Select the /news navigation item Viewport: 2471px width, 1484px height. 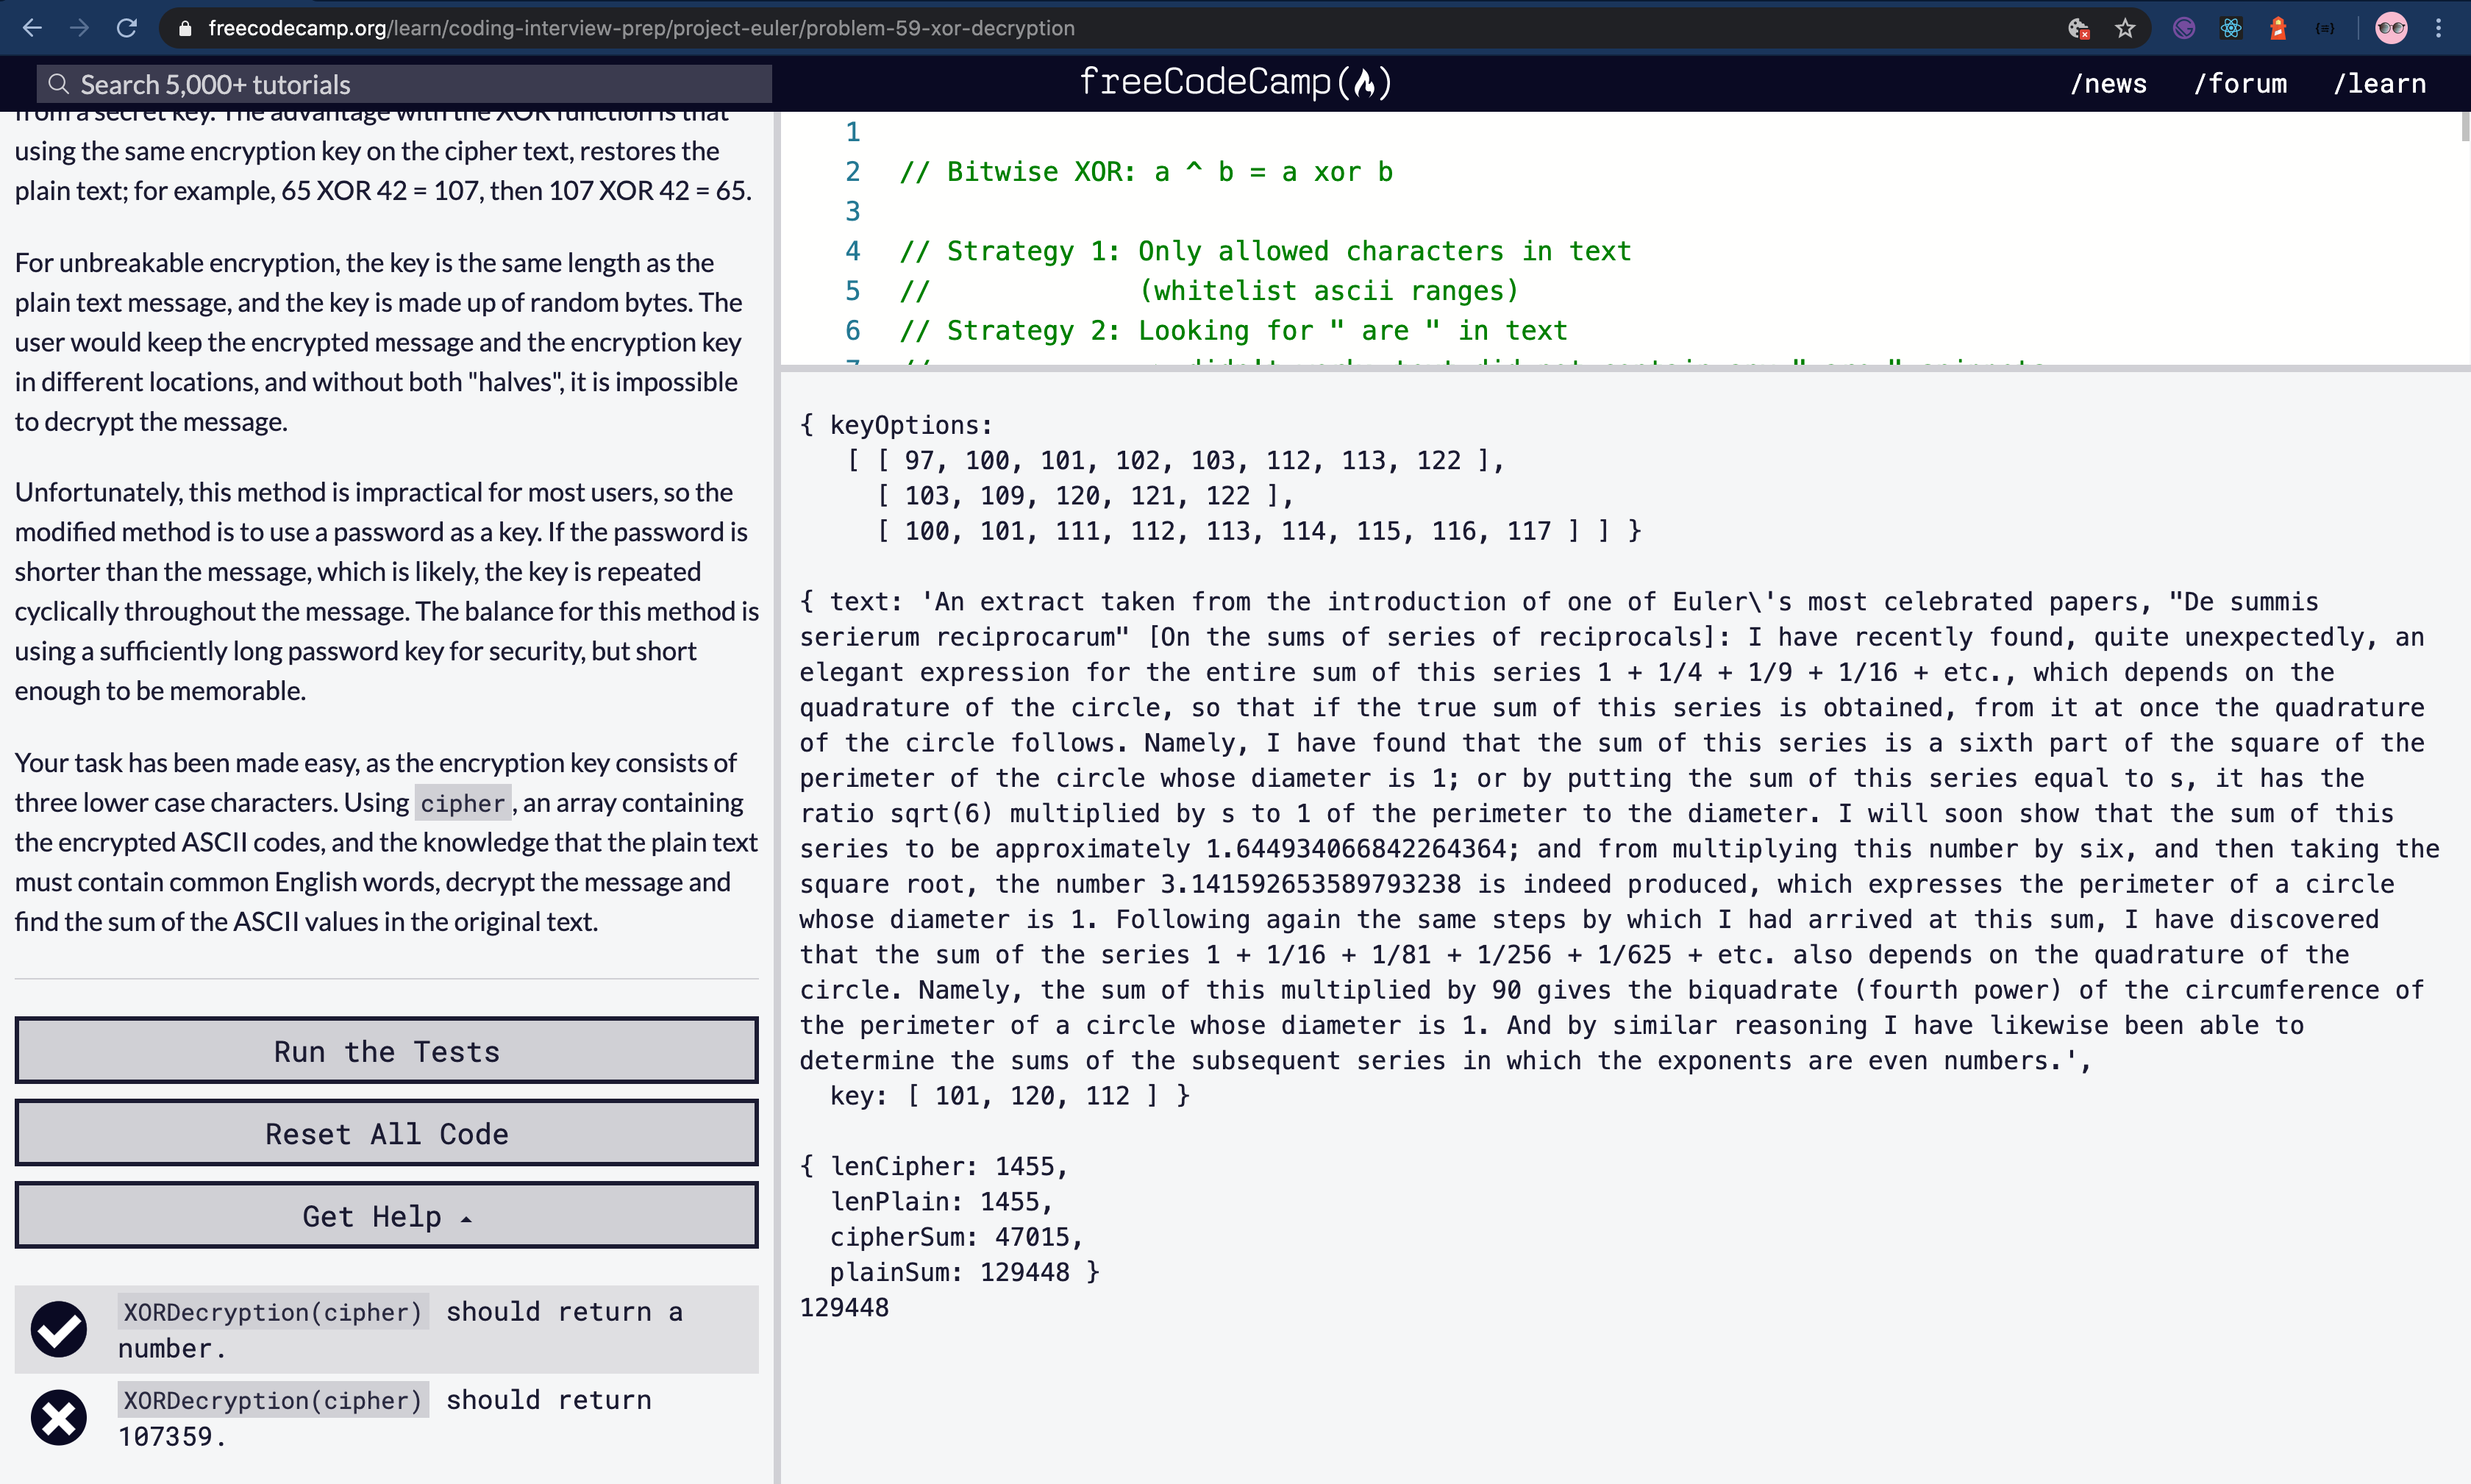pos(2109,83)
